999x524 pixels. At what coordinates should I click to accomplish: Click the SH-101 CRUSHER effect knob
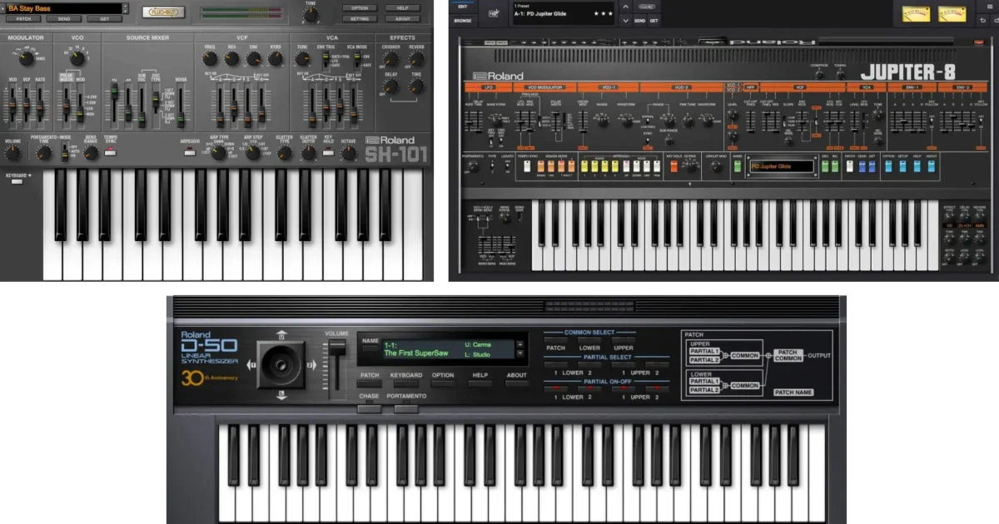[x=390, y=59]
